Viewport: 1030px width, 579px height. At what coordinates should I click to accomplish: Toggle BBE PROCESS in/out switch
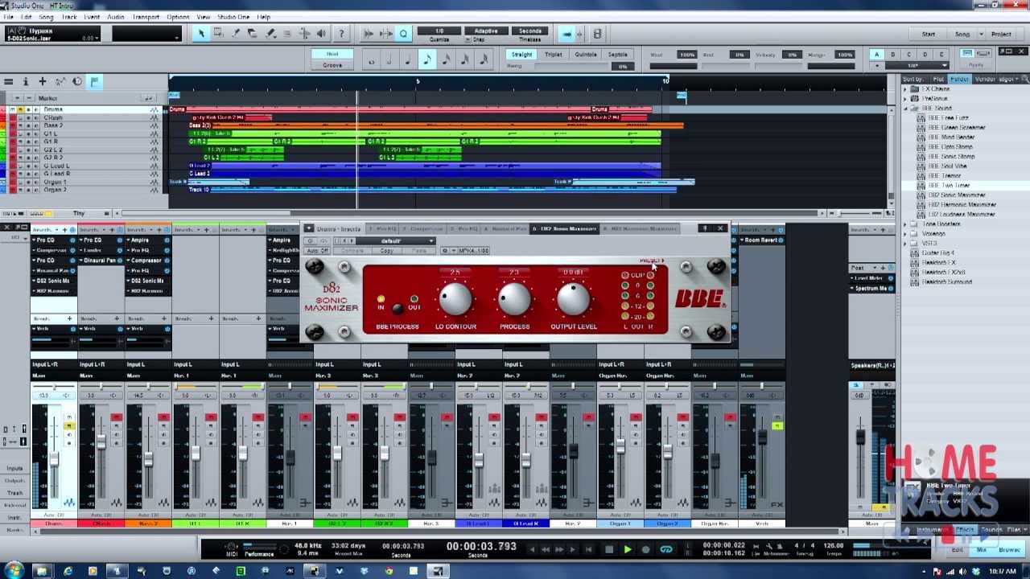click(x=398, y=308)
